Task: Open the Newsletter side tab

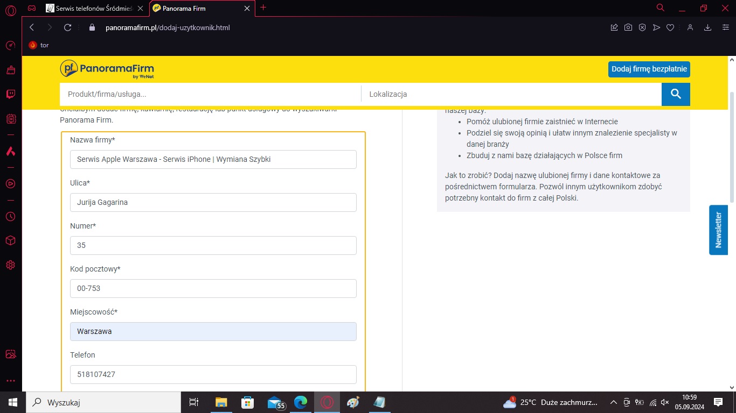Action: tap(718, 230)
